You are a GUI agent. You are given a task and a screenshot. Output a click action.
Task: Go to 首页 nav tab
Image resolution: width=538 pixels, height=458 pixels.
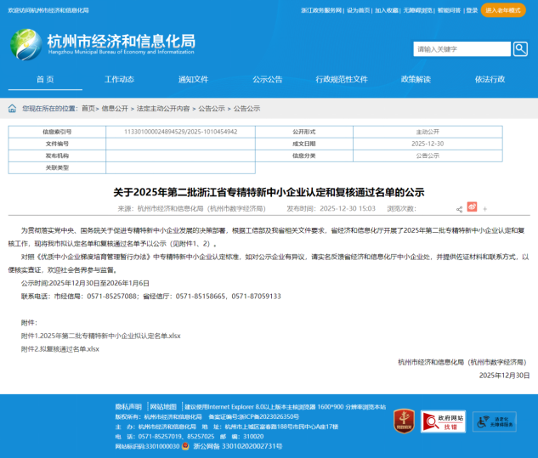(45, 79)
